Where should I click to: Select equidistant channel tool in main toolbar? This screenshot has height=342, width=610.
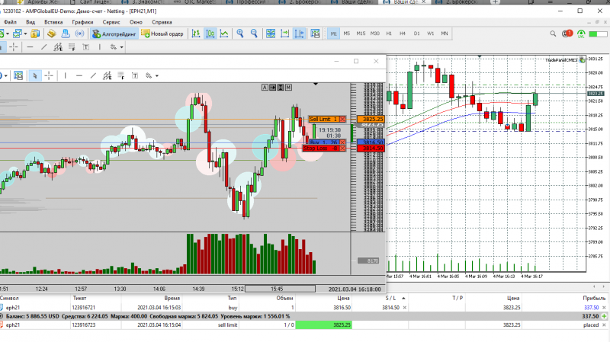pos(58,47)
